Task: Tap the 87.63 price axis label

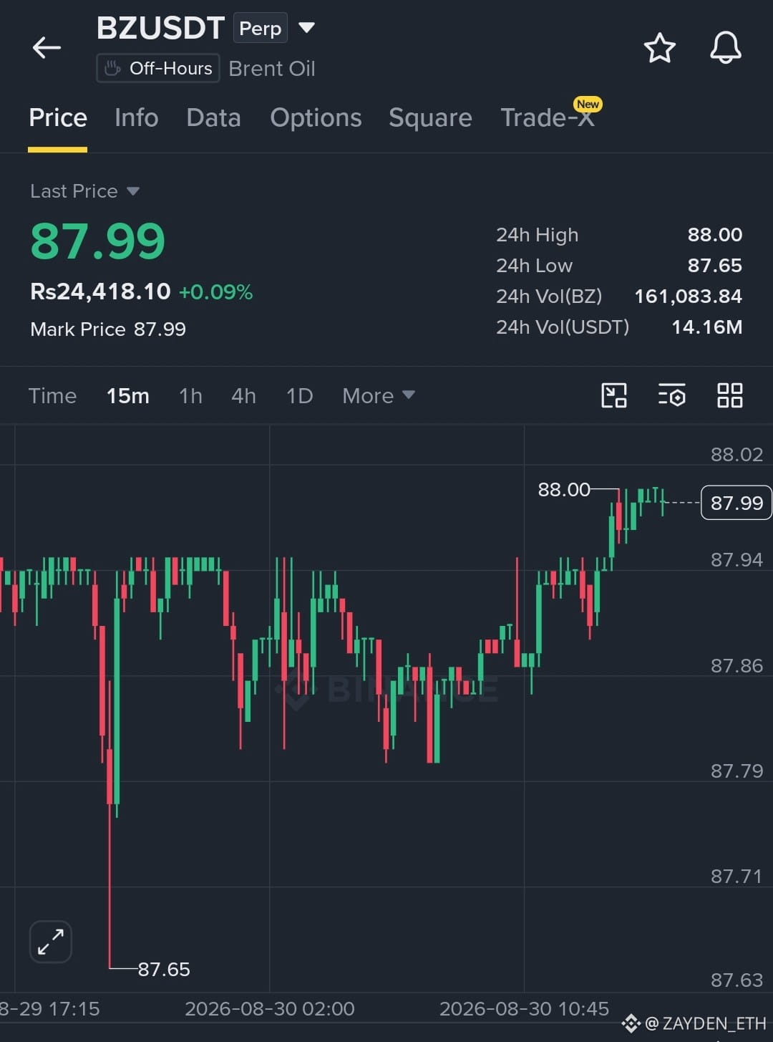Action: pyautogui.click(x=736, y=980)
